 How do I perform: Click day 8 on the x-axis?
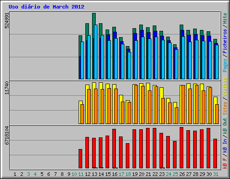(x=62, y=174)
